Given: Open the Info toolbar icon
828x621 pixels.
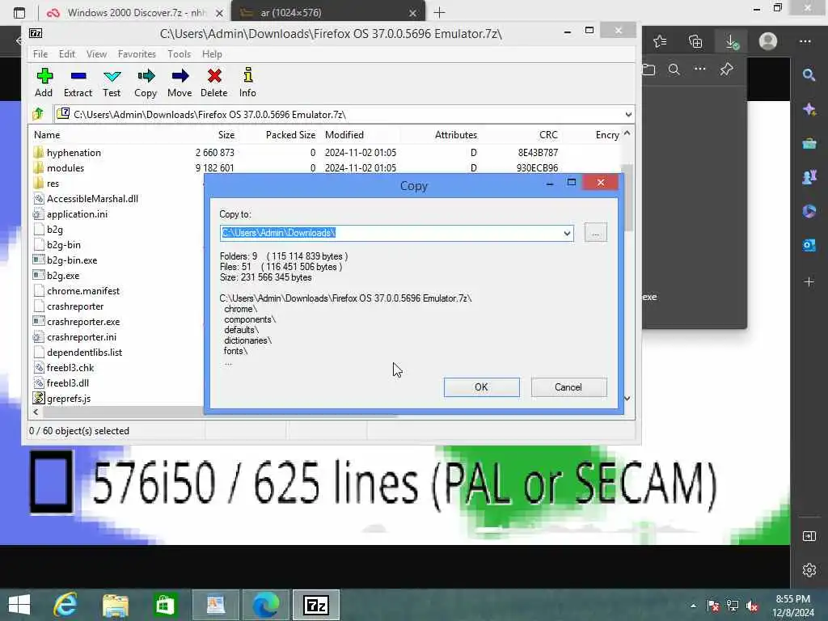Looking at the screenshot, I should point(247,82).
